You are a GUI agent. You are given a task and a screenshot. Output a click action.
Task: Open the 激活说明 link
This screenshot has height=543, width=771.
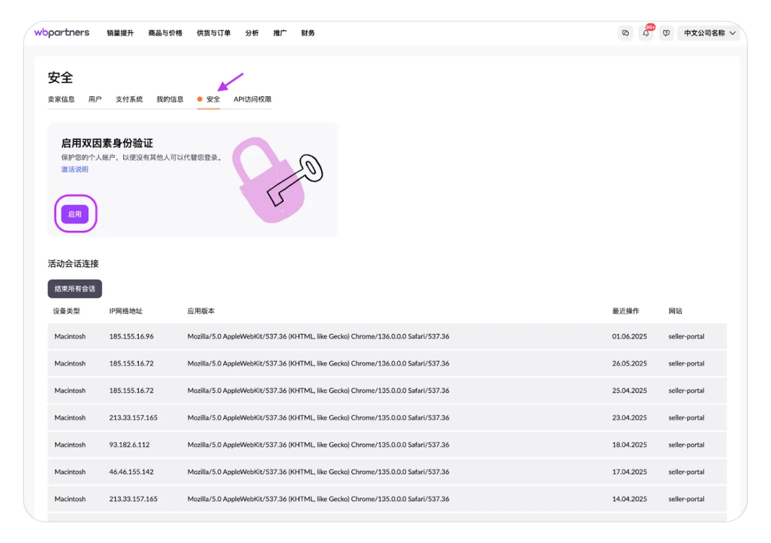click(x=75, y=170)
